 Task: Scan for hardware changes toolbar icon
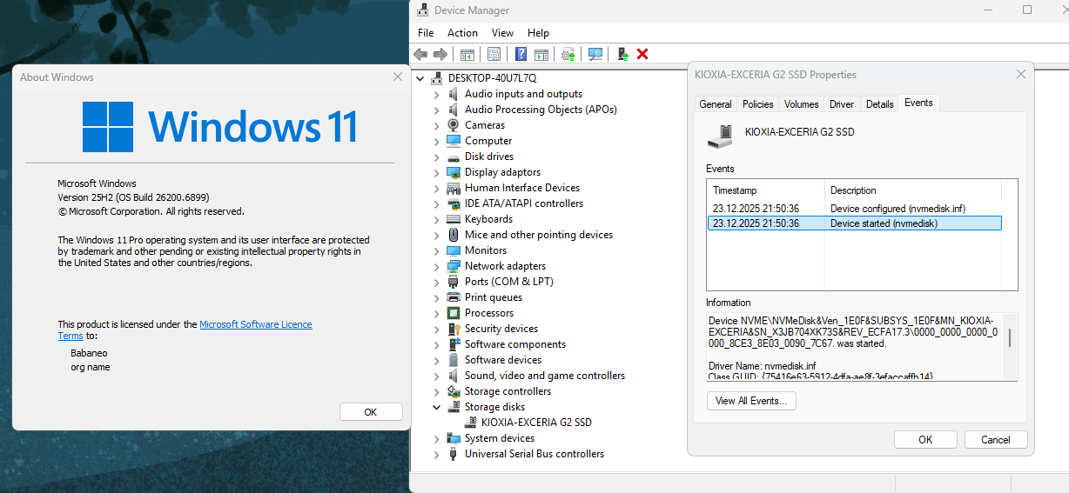[x=596, y=54]
